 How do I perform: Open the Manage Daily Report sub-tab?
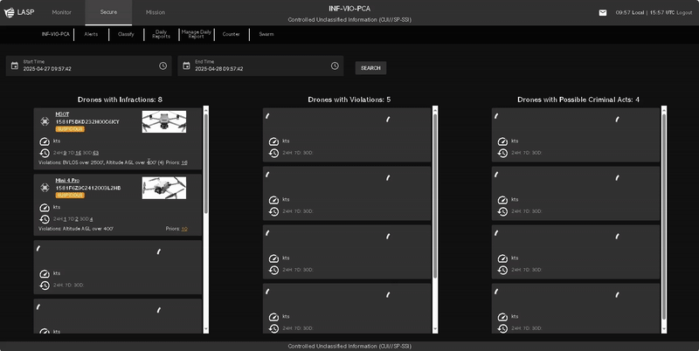click(196, 34)
